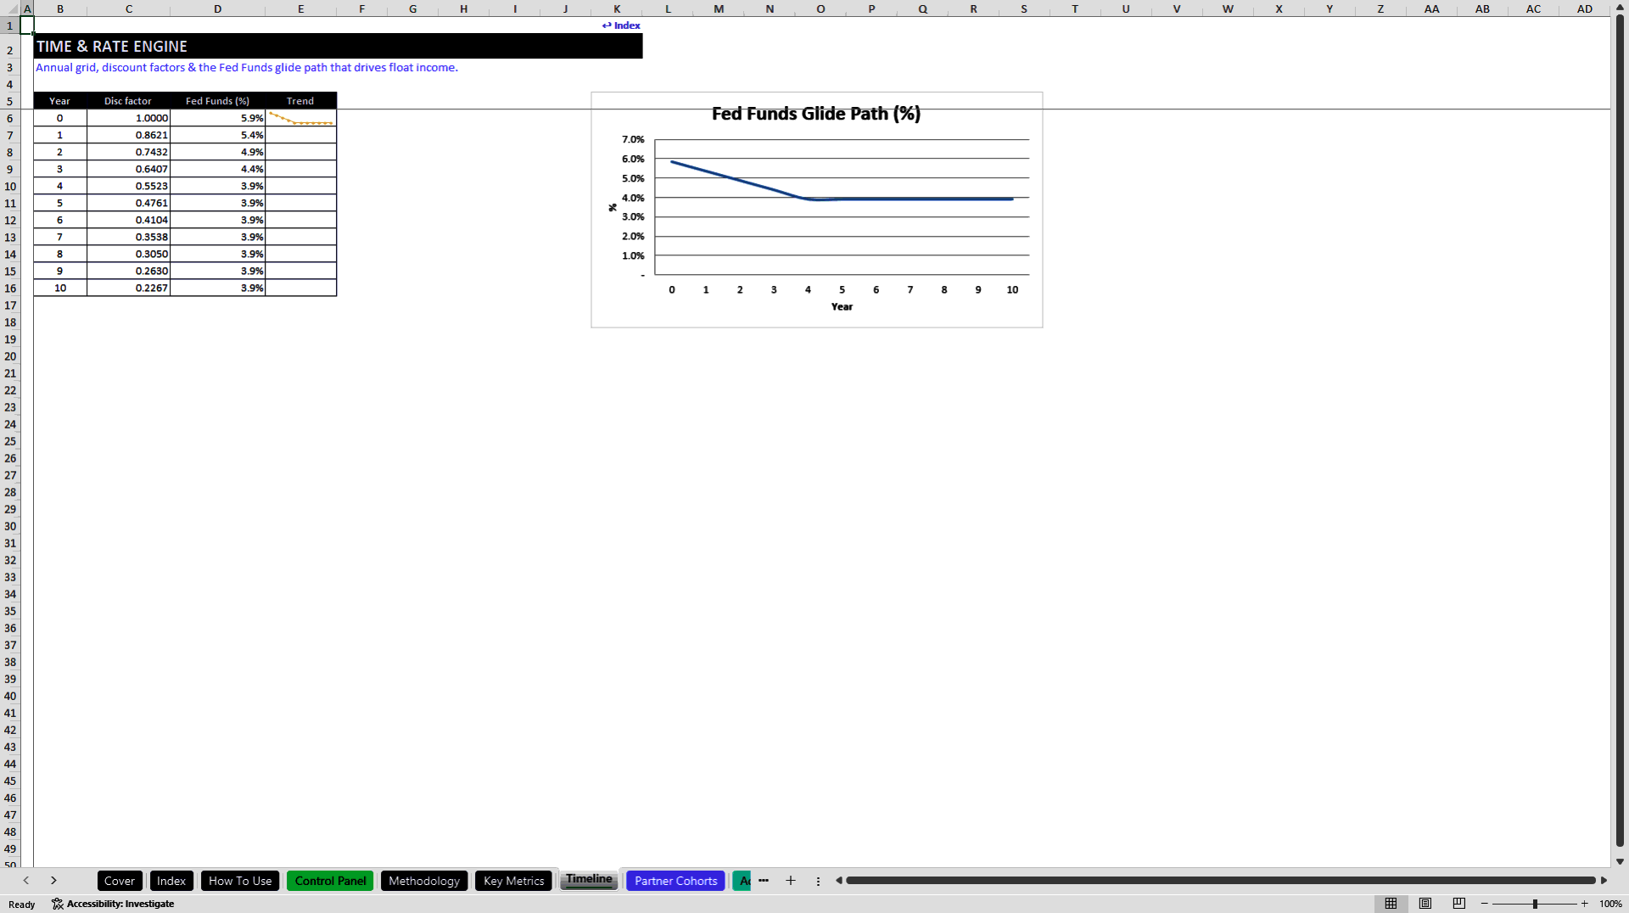Select Fed Funds cell showing 5.9%
This screenshot has height=913, width=1629.
217,118
